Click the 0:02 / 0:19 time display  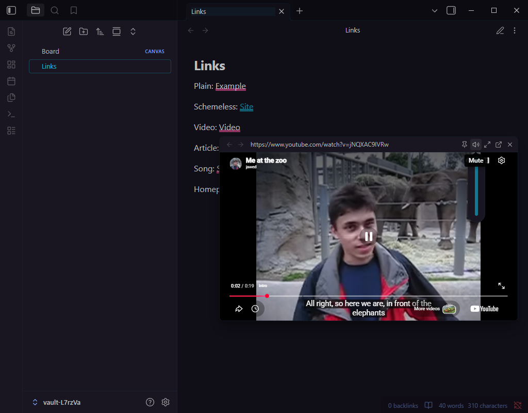[x=242, y=286]
